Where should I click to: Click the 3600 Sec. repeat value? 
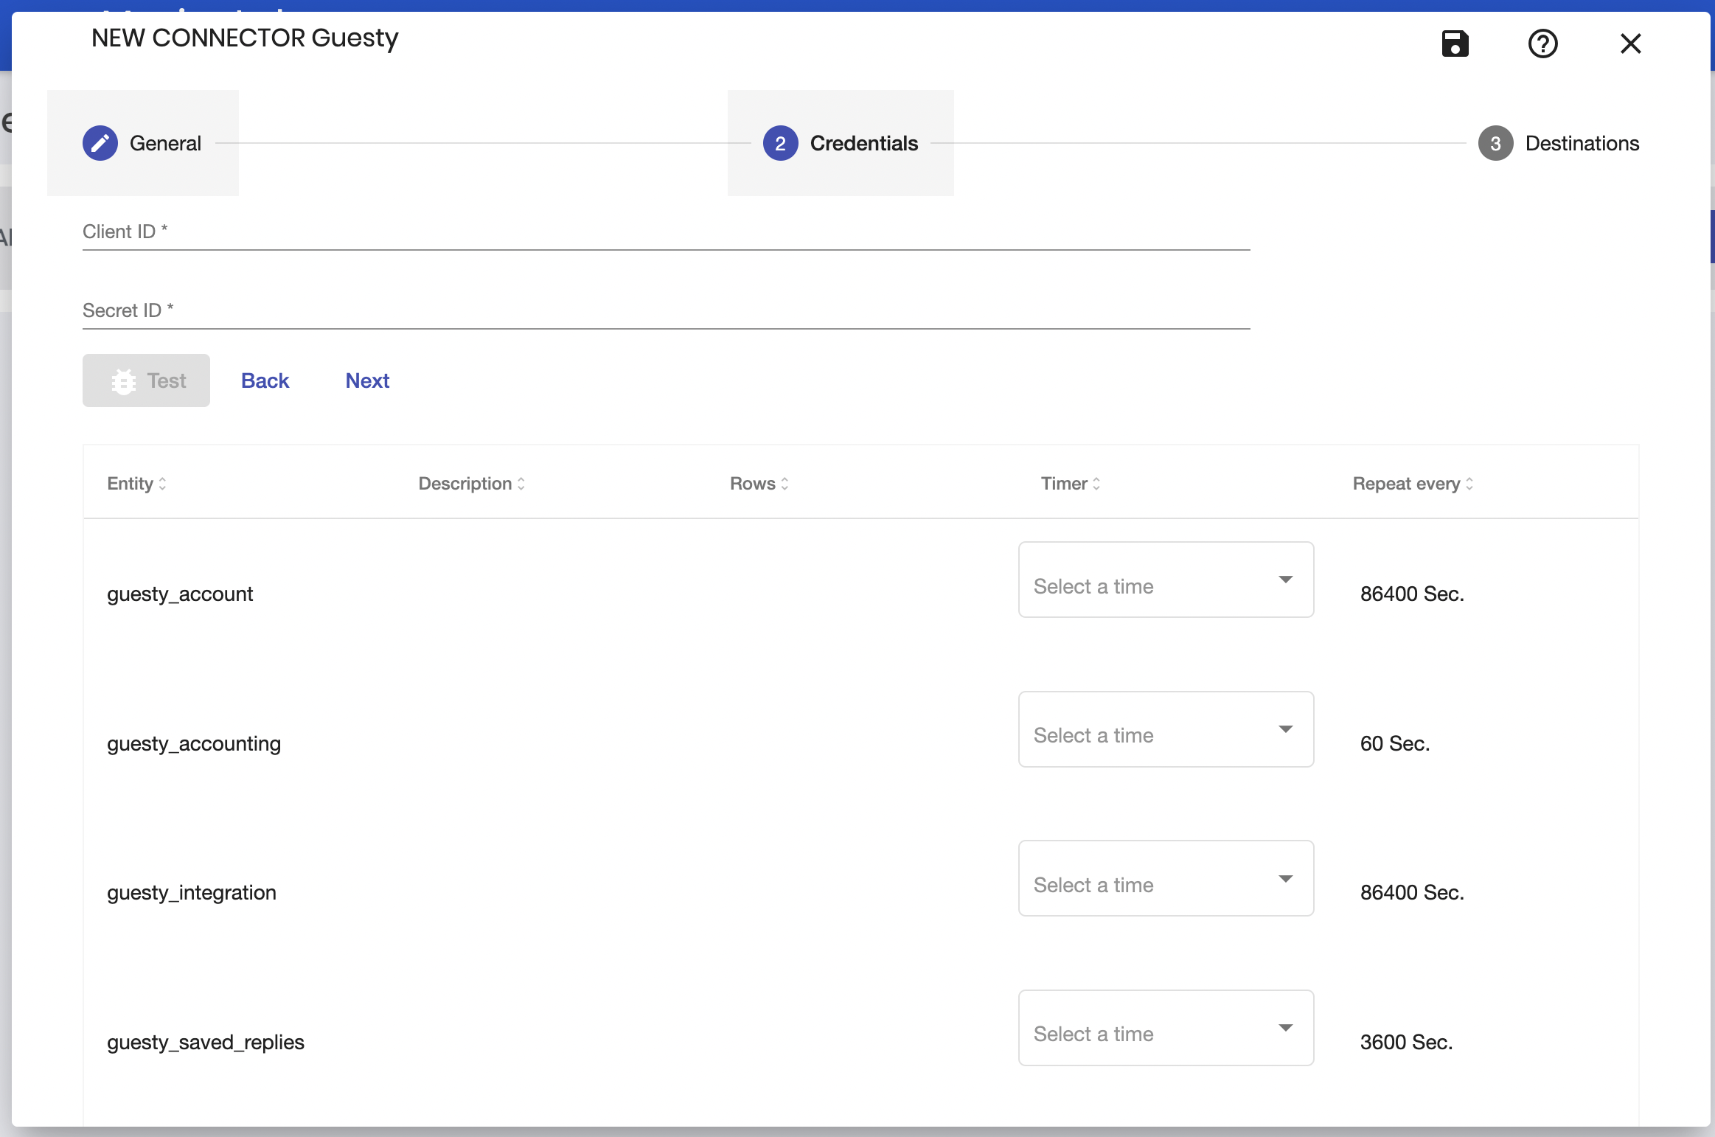pyautogui.click(x=1406, y=1043)
